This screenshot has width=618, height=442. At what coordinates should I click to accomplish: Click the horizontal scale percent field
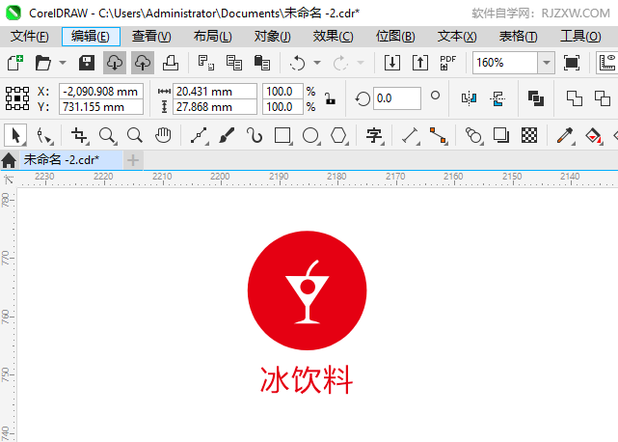(x=283, y=91)
